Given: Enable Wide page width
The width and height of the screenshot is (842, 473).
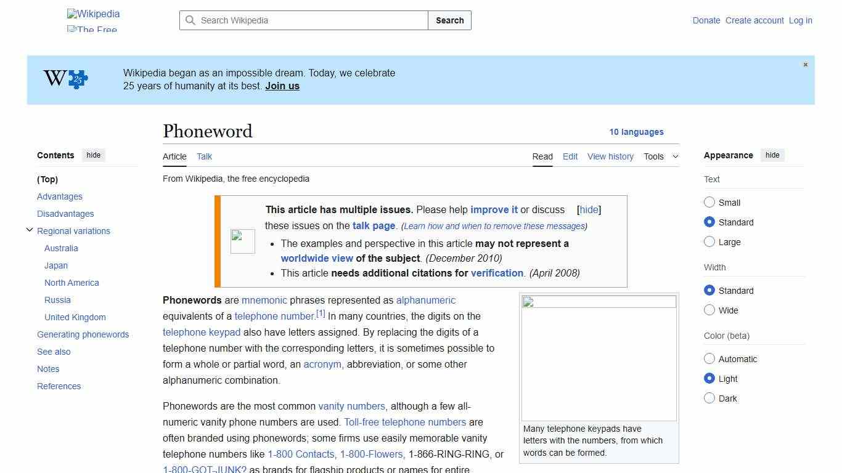Looking at the screenshot, I should click(x=709, y=310).
